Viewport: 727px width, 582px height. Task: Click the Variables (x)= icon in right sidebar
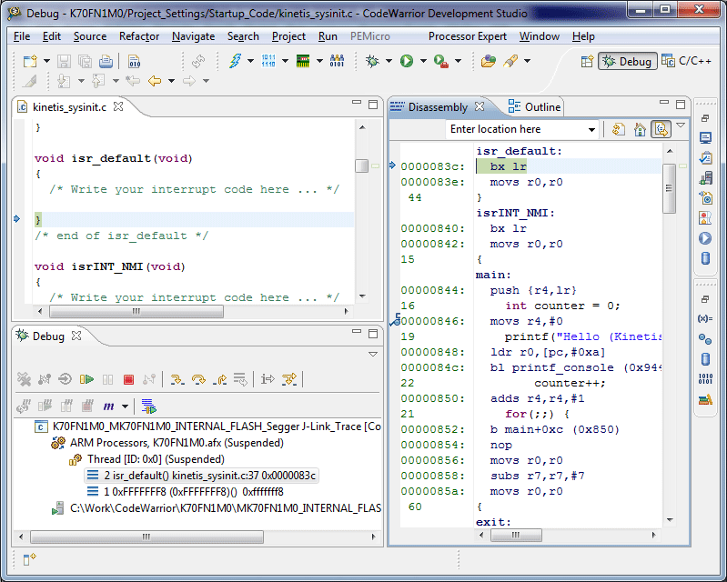[705, 319]
